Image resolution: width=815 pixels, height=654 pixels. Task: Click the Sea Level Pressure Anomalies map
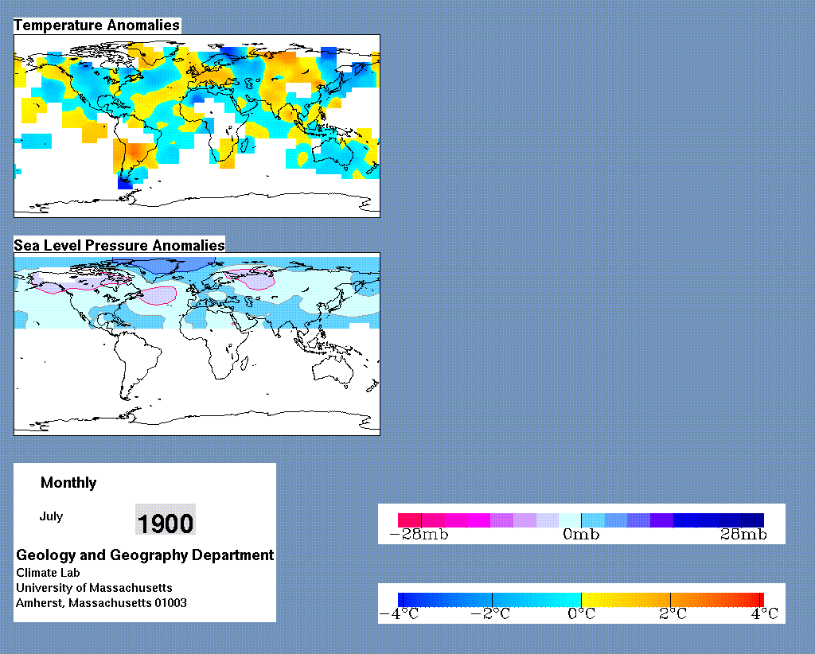pyautogui.click(x=197, y=344)
